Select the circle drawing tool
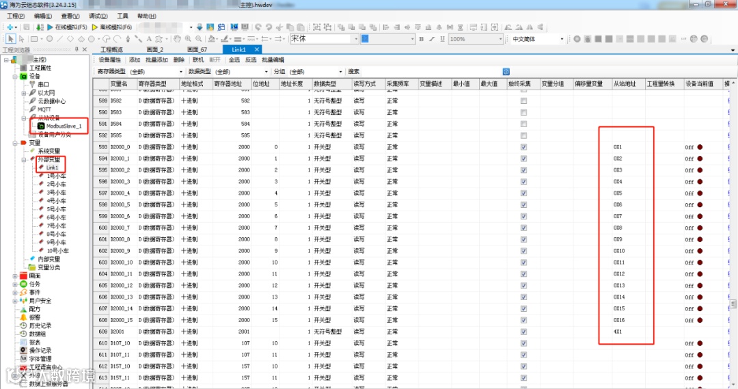 pyautogui.click(x=49, y=39)
